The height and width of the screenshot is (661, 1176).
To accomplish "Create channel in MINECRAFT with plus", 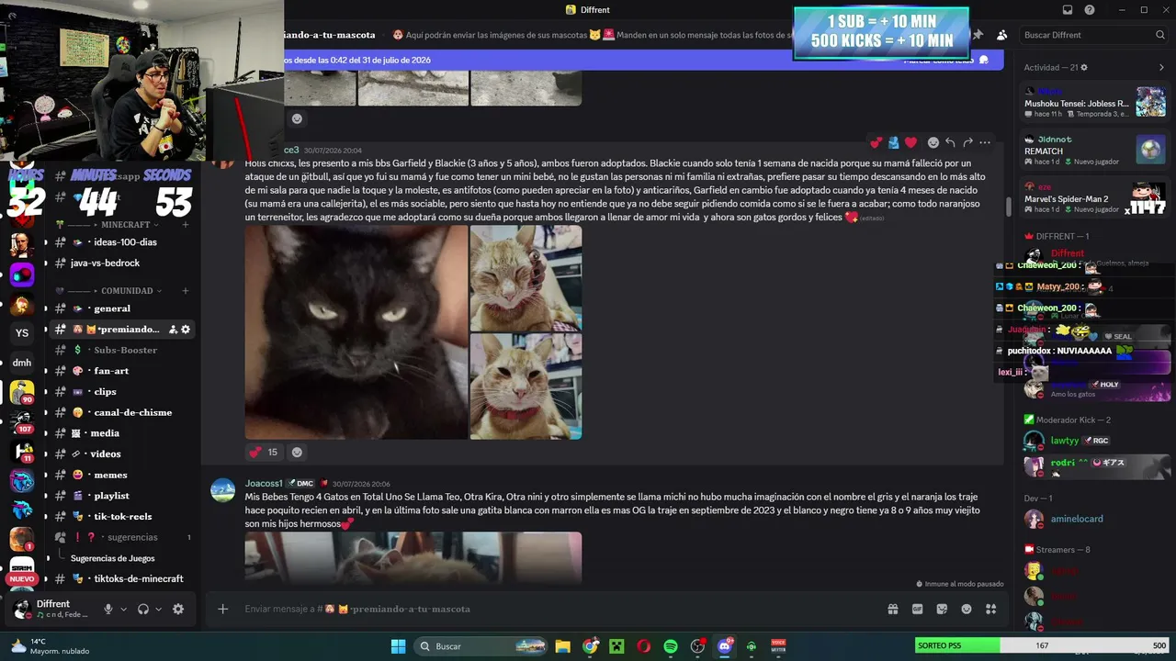I will tap(186, 225).
